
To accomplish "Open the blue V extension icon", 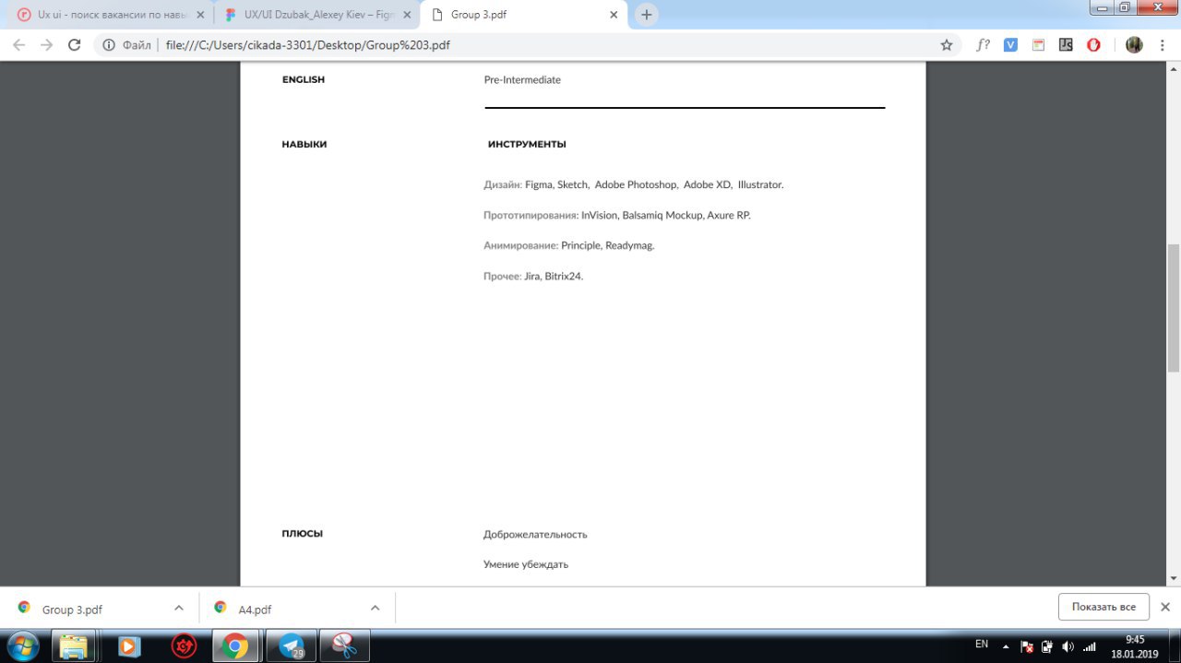I will click(1010, 44).
